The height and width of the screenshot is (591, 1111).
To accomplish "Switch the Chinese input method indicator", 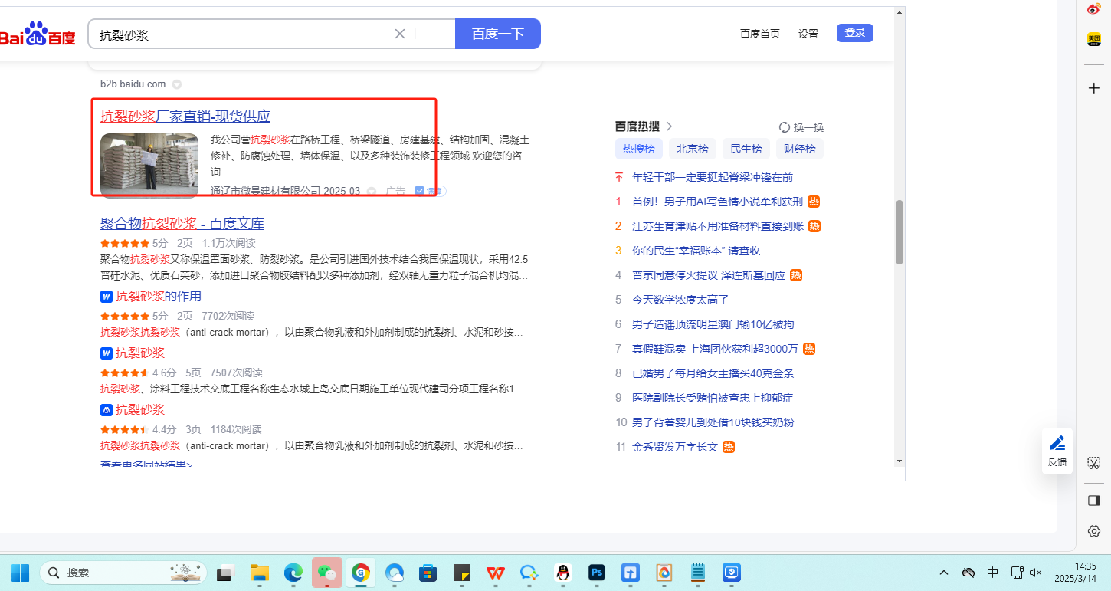I will pyautogui.click(x=992, y=573).
